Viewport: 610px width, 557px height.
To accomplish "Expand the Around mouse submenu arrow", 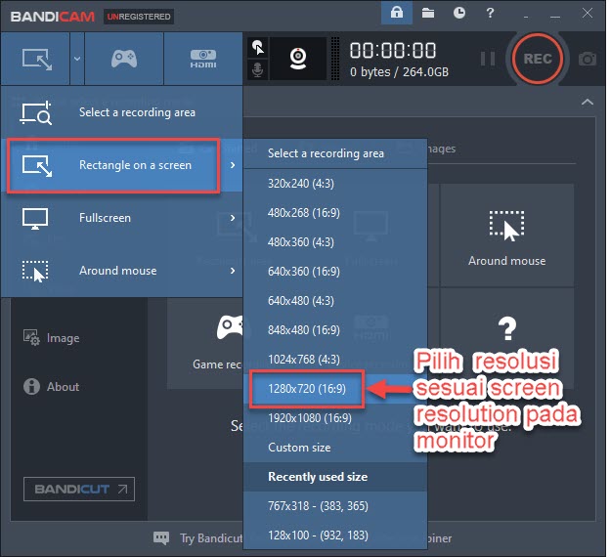I will coord(233,271).
